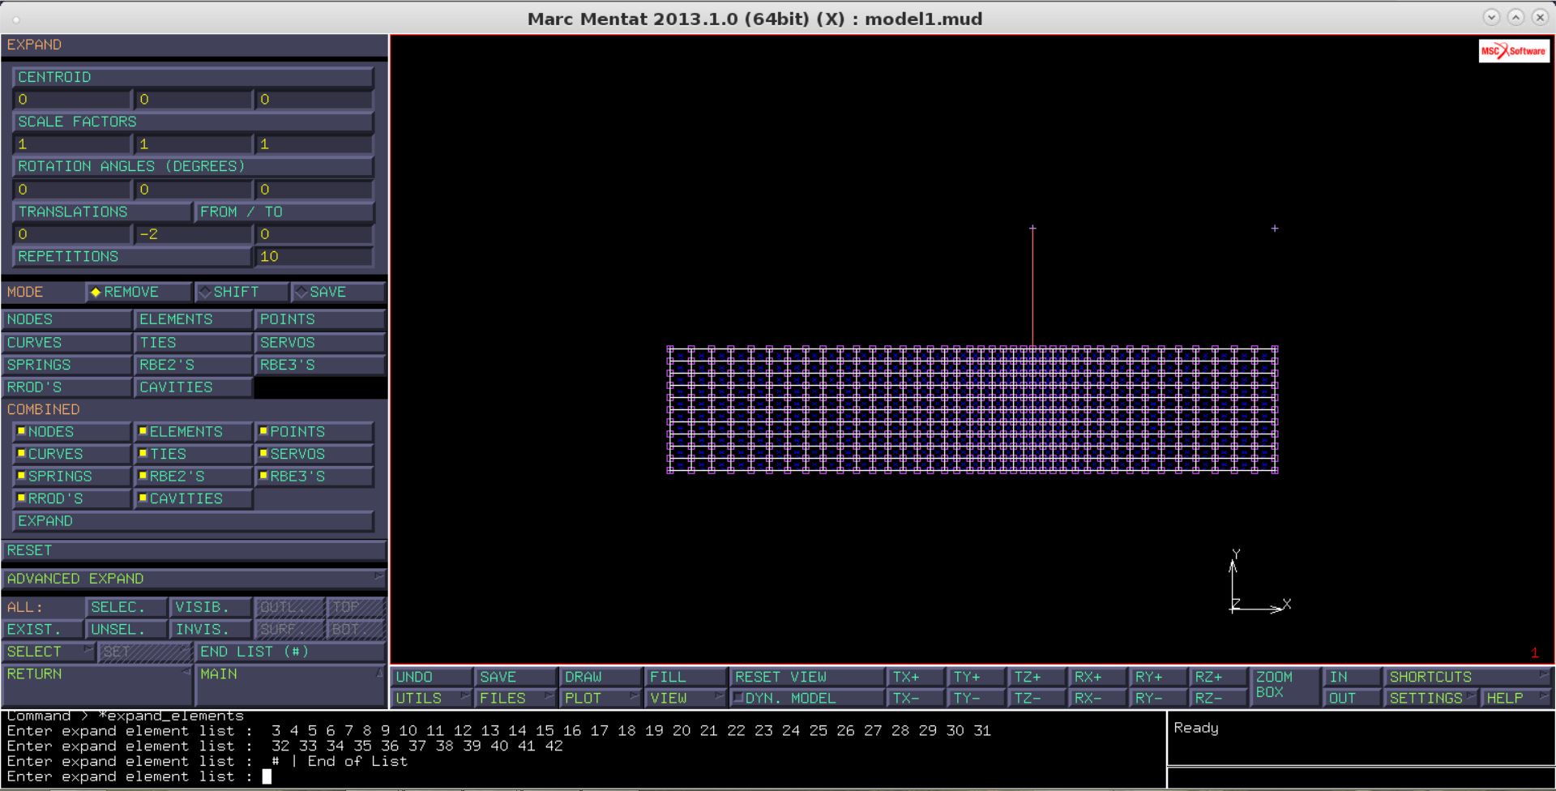This screenshot has height=791, width=1556.
Task: Enable DYN. MODEL toggle
Action: pos(806,698)
